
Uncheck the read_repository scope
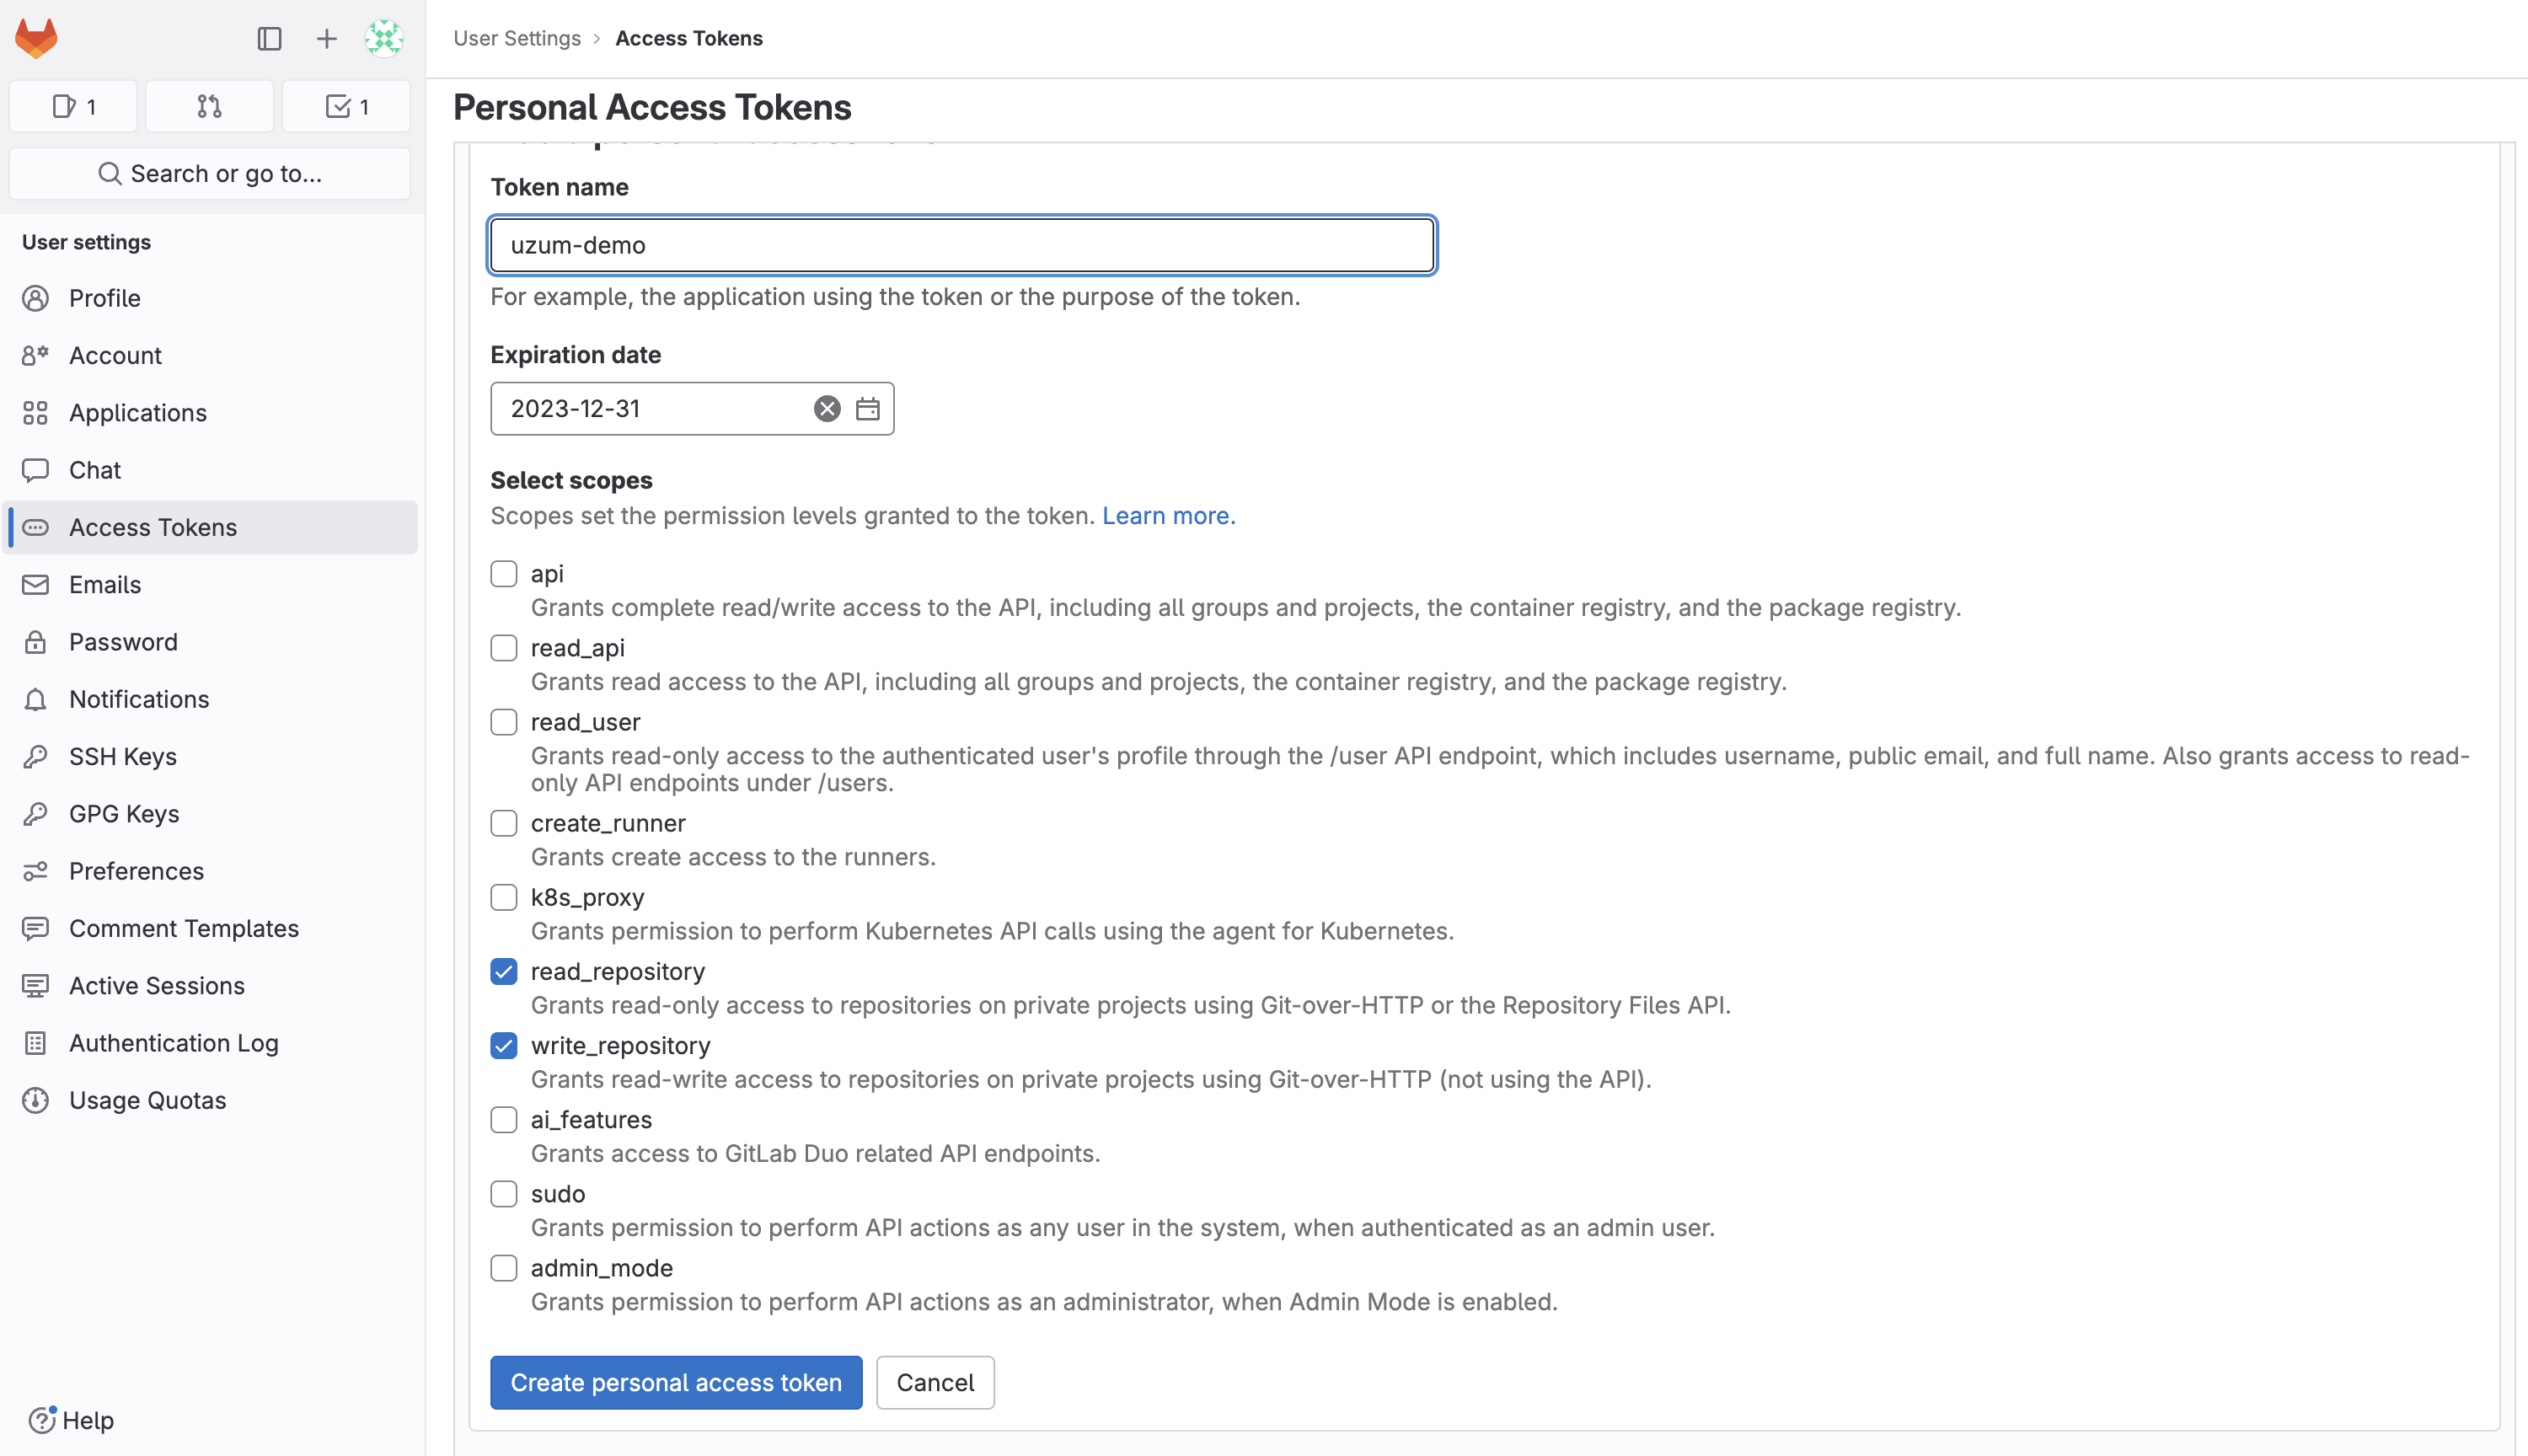click(x=504, y=971)
